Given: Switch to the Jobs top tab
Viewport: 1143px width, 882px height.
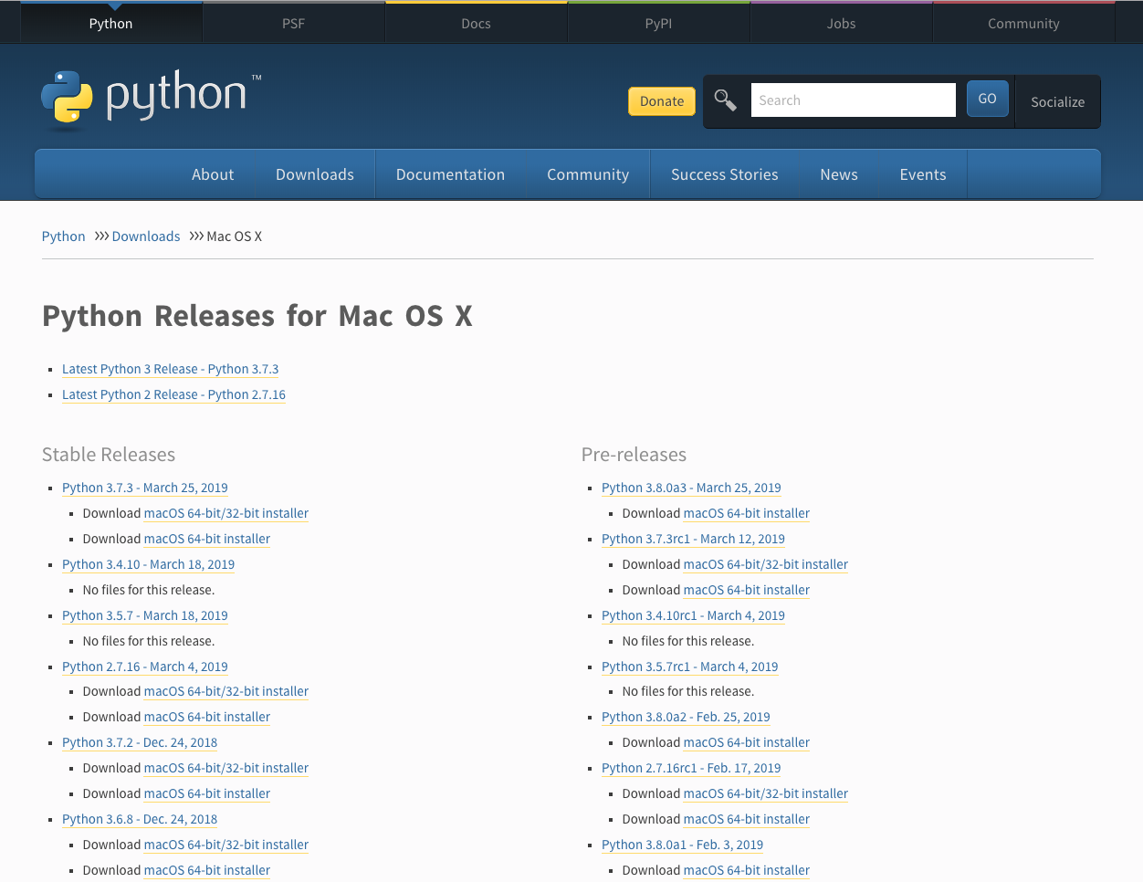Looking at the screenshot, I should point(841,23).
